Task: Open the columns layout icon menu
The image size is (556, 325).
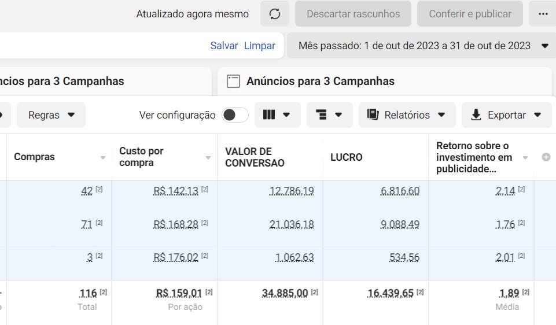Action: pos(277,115)
